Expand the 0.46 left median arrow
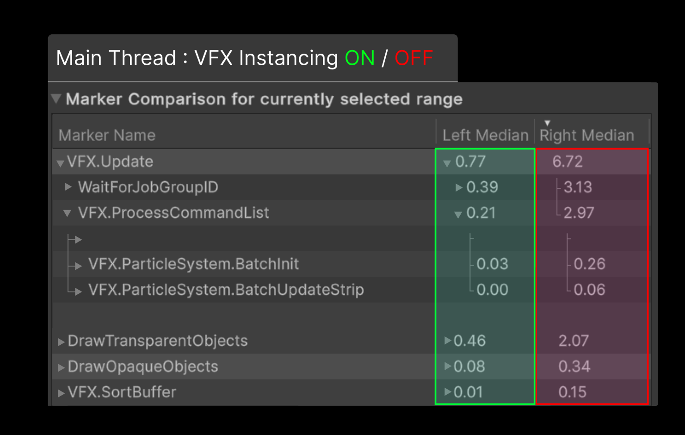Viewport: 685px width, 435px height. 448,341
